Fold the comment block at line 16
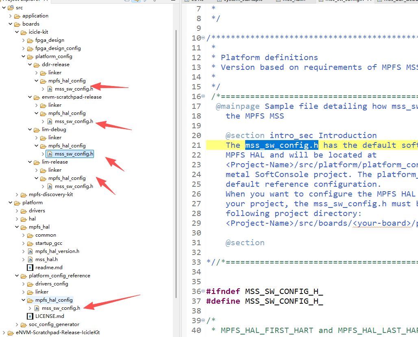This screenshot has width=418, height=337. 203,96
